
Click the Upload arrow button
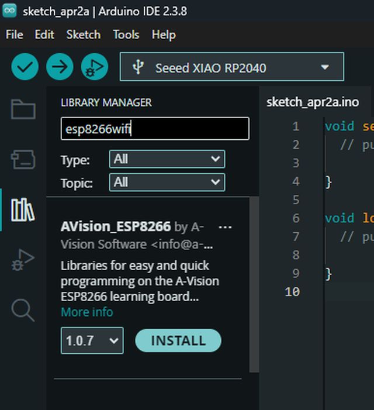60,67
